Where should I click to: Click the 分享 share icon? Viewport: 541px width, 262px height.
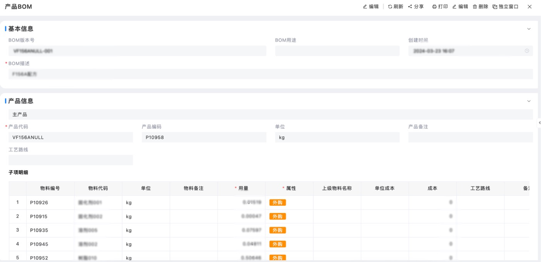(x=416, y=7)
